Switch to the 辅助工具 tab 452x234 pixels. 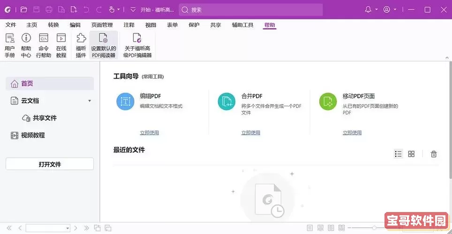(x=242, y=25)
